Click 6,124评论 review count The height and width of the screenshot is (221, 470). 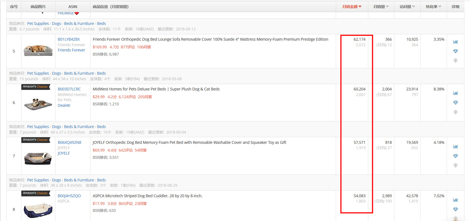pyautogui.click(x=127, y=97)
